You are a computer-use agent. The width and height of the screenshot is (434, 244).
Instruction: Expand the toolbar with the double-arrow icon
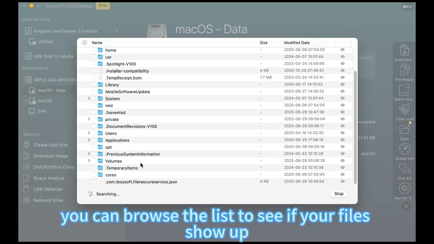[x=406, y=206]
